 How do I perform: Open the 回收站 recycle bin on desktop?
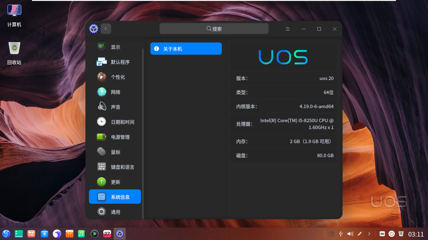click(14, 48)
